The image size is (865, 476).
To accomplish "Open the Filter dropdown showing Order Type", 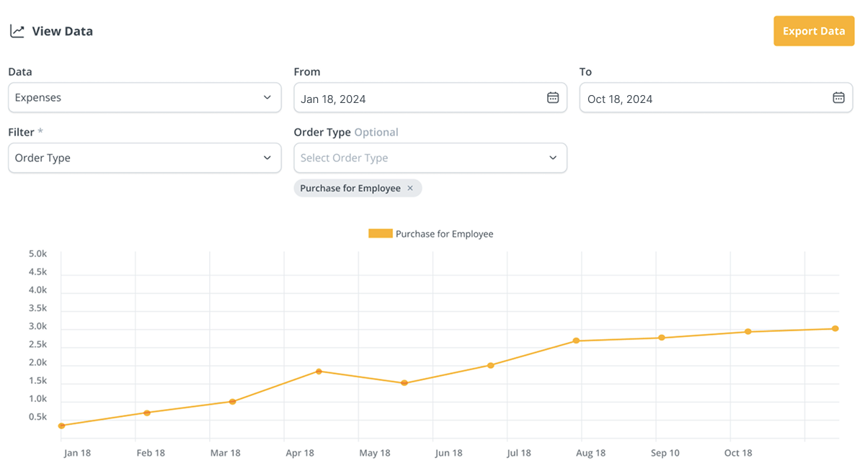I will coord(144,158).
